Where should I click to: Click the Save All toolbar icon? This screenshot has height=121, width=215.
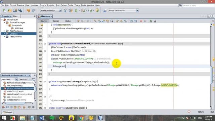(20, 10)
